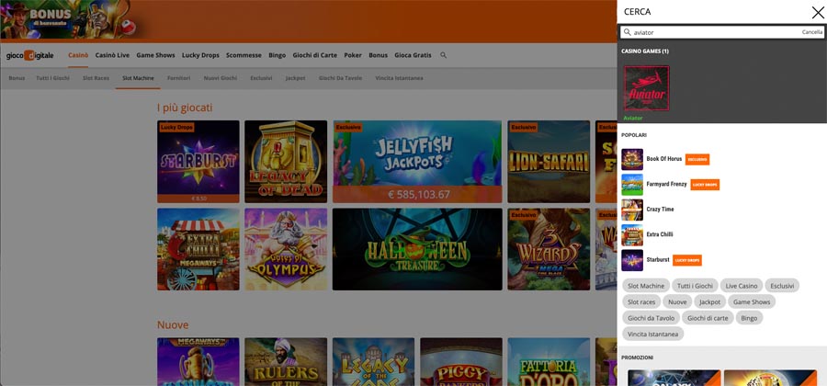Select Extra Chilli text entry
The image size is (827, 386).
[x=660, y=234]
